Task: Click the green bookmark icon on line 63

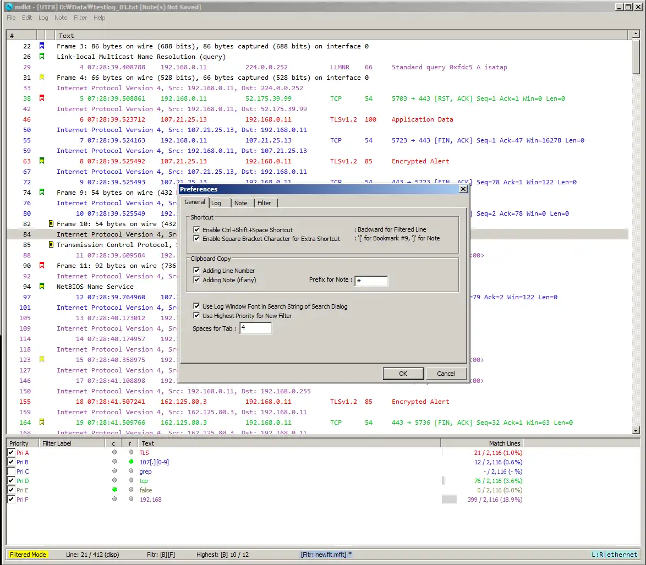Action: click(x=42, y=161)
